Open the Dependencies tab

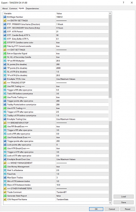click(32, 8)
